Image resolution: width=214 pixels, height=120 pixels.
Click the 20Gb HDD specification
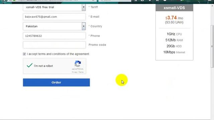[x=174, y=46]
